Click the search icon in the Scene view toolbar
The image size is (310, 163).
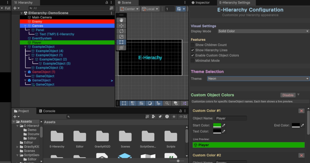(x=167, y=103)
